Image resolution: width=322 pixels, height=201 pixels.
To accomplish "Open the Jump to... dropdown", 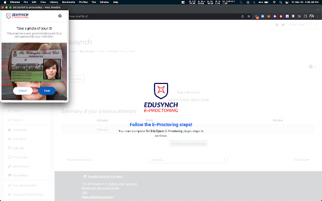I will point(188,160).
